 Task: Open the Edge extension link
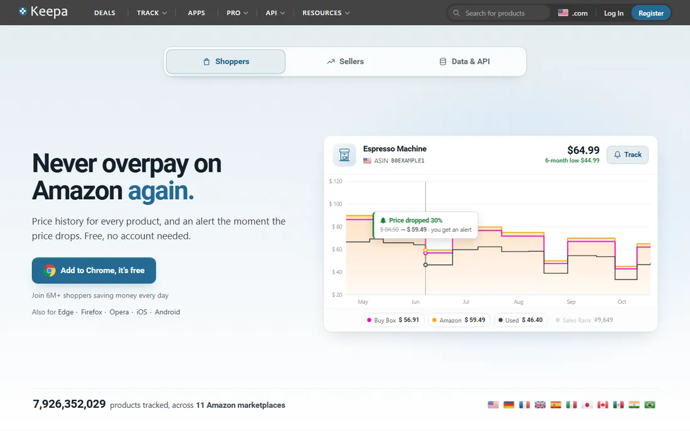[66, 312]
